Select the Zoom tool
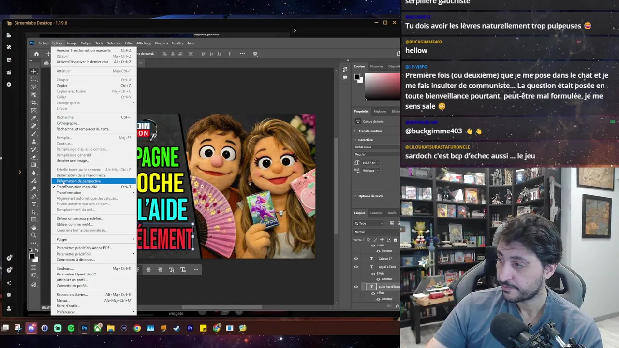 pos(34,235)
